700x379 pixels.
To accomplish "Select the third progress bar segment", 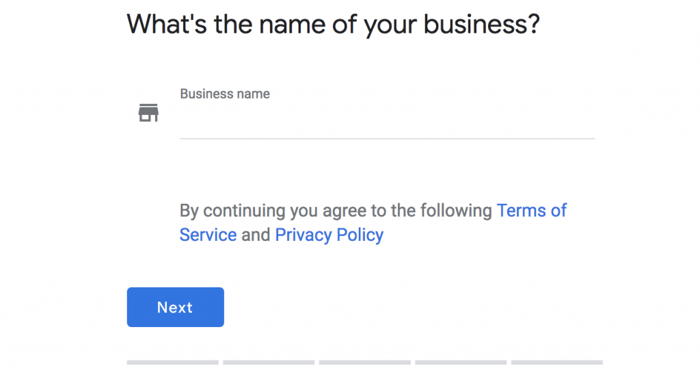I will [365, 363].
